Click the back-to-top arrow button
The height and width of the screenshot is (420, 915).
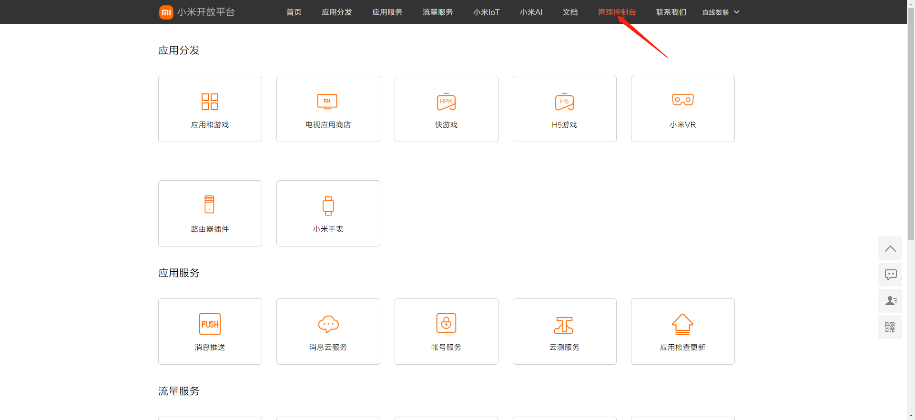pos(890,248)
